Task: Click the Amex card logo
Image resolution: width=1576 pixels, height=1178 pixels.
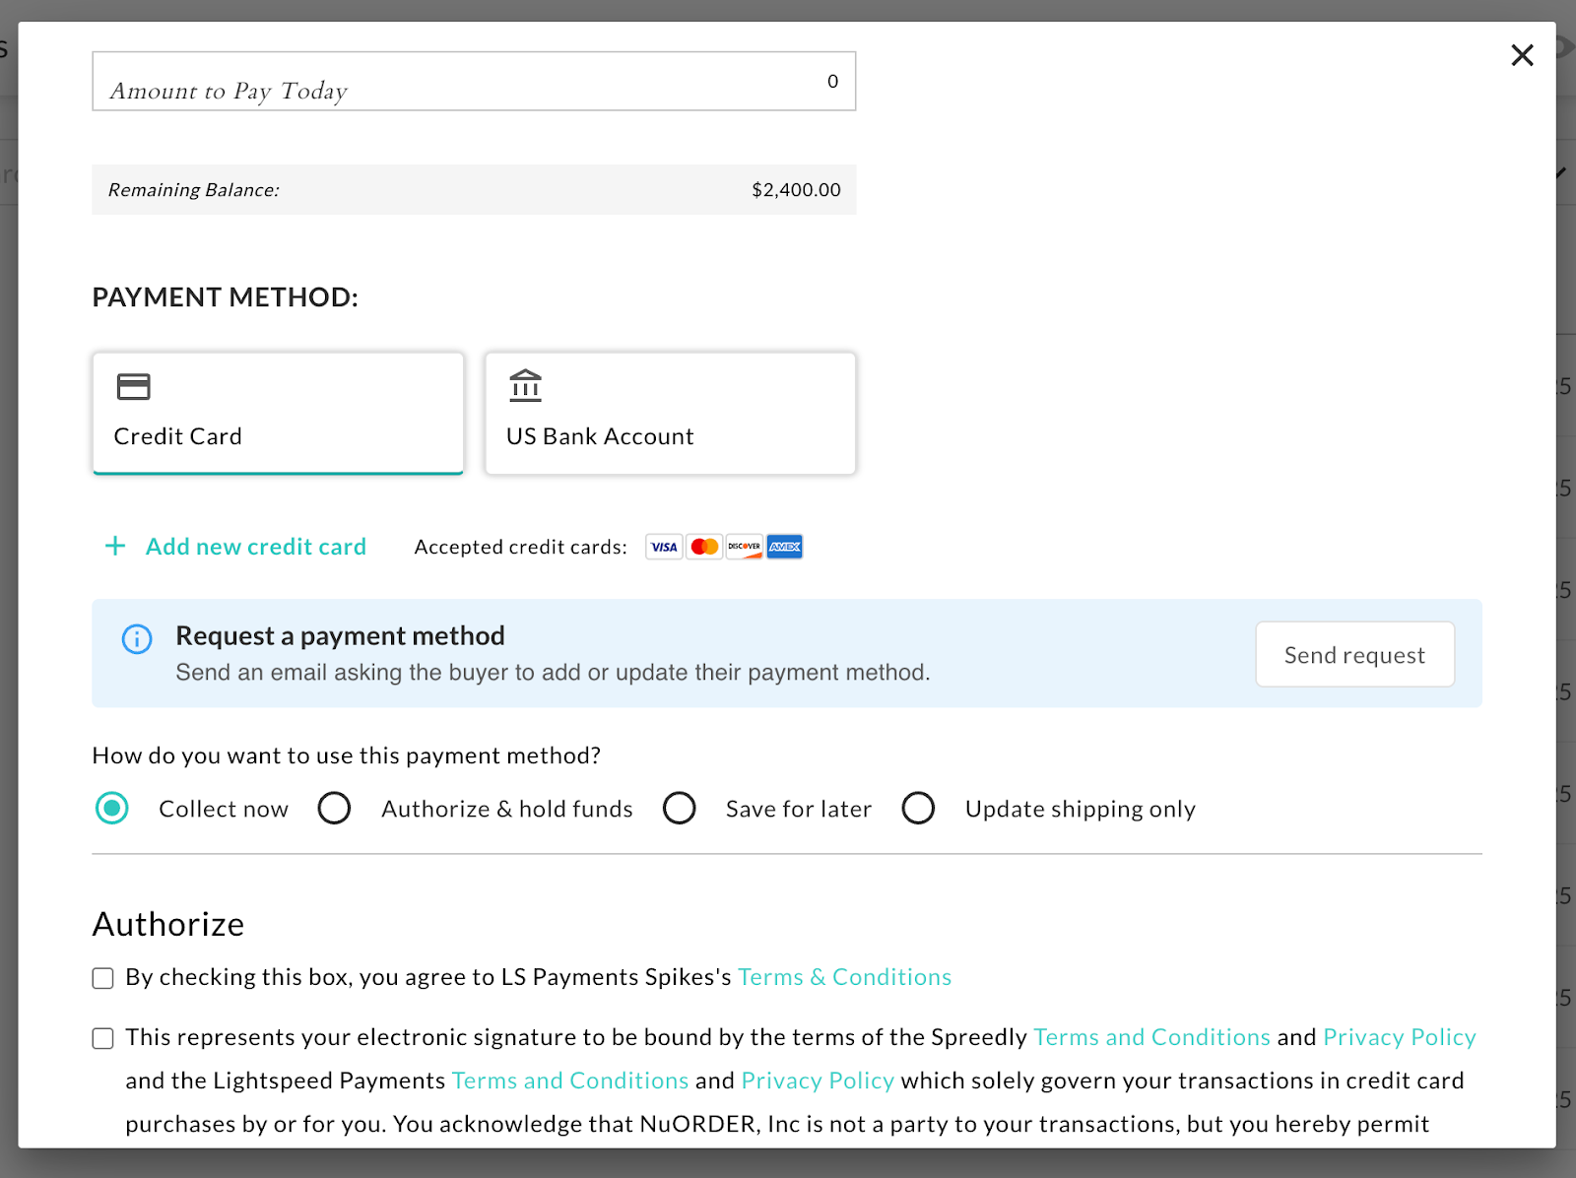Action: (785, 547)
